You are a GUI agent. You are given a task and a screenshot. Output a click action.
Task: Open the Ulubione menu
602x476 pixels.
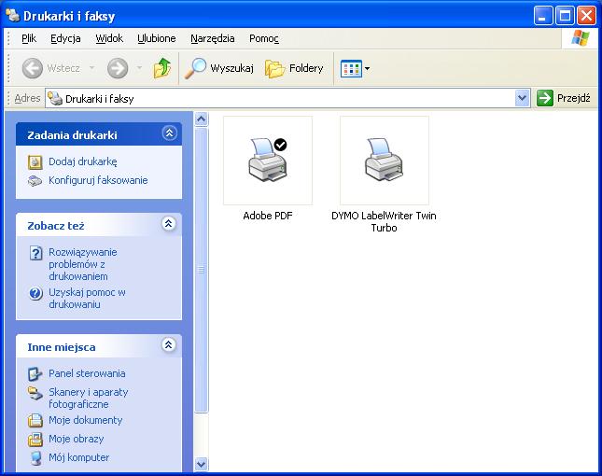[x=157, y=38]
